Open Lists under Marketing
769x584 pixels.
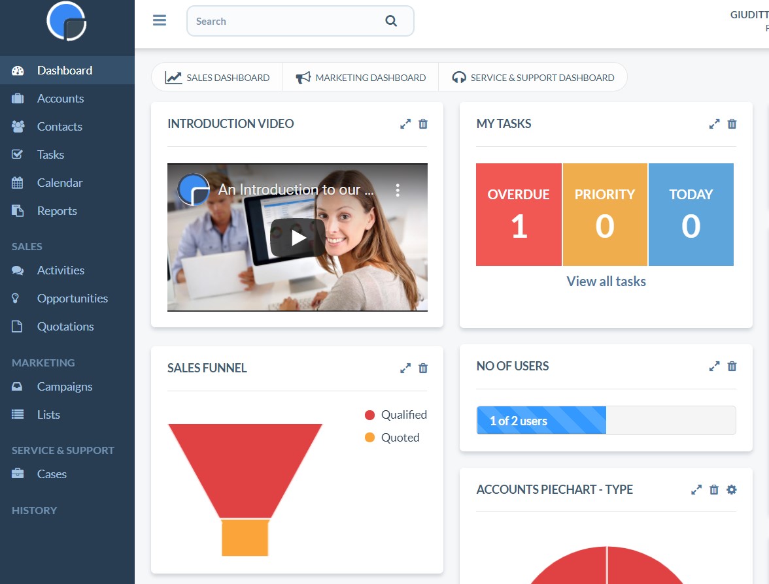67,414
